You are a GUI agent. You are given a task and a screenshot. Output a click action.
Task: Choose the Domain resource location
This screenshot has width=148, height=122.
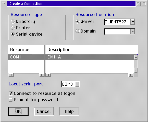(x=85, y=31)
